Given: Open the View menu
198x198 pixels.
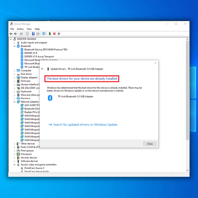Looking at the screenshot, I should (x=29, y=29).
